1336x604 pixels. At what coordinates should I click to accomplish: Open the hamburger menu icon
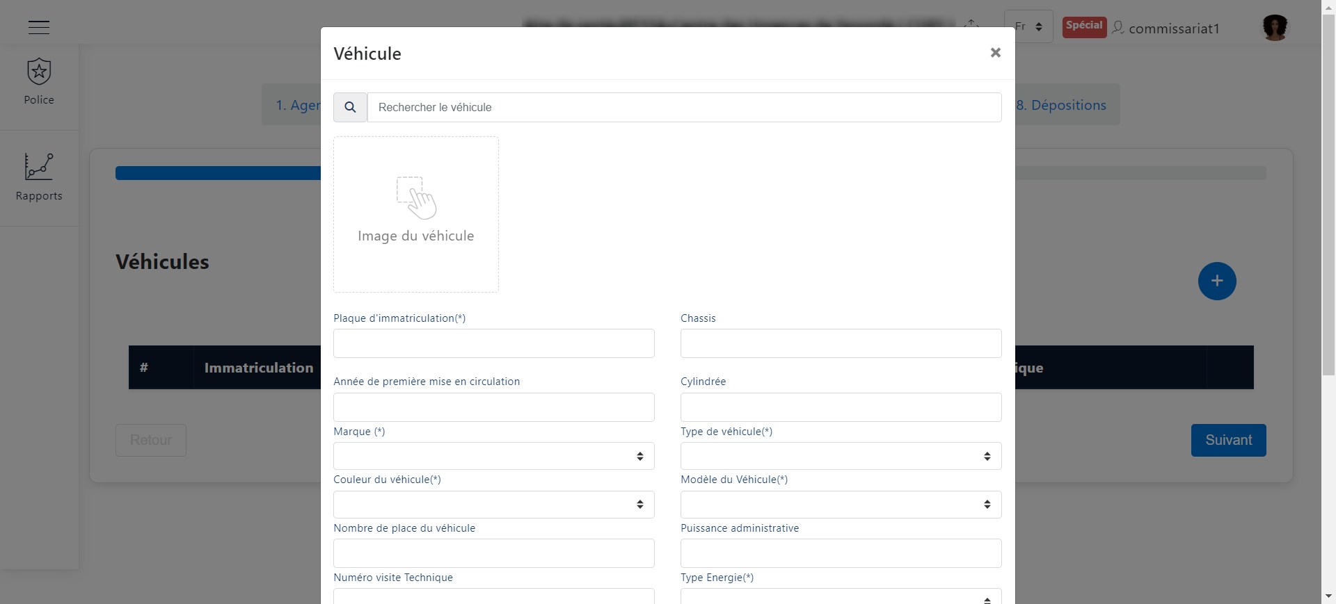click(x=39, y=27)
